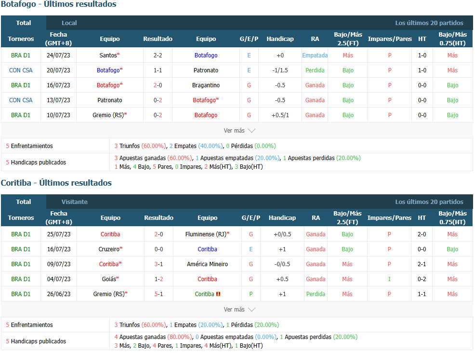475x353 pixels.
Task: Click HT score 2-1 in América Mineiro row
Action: point(422,264)
